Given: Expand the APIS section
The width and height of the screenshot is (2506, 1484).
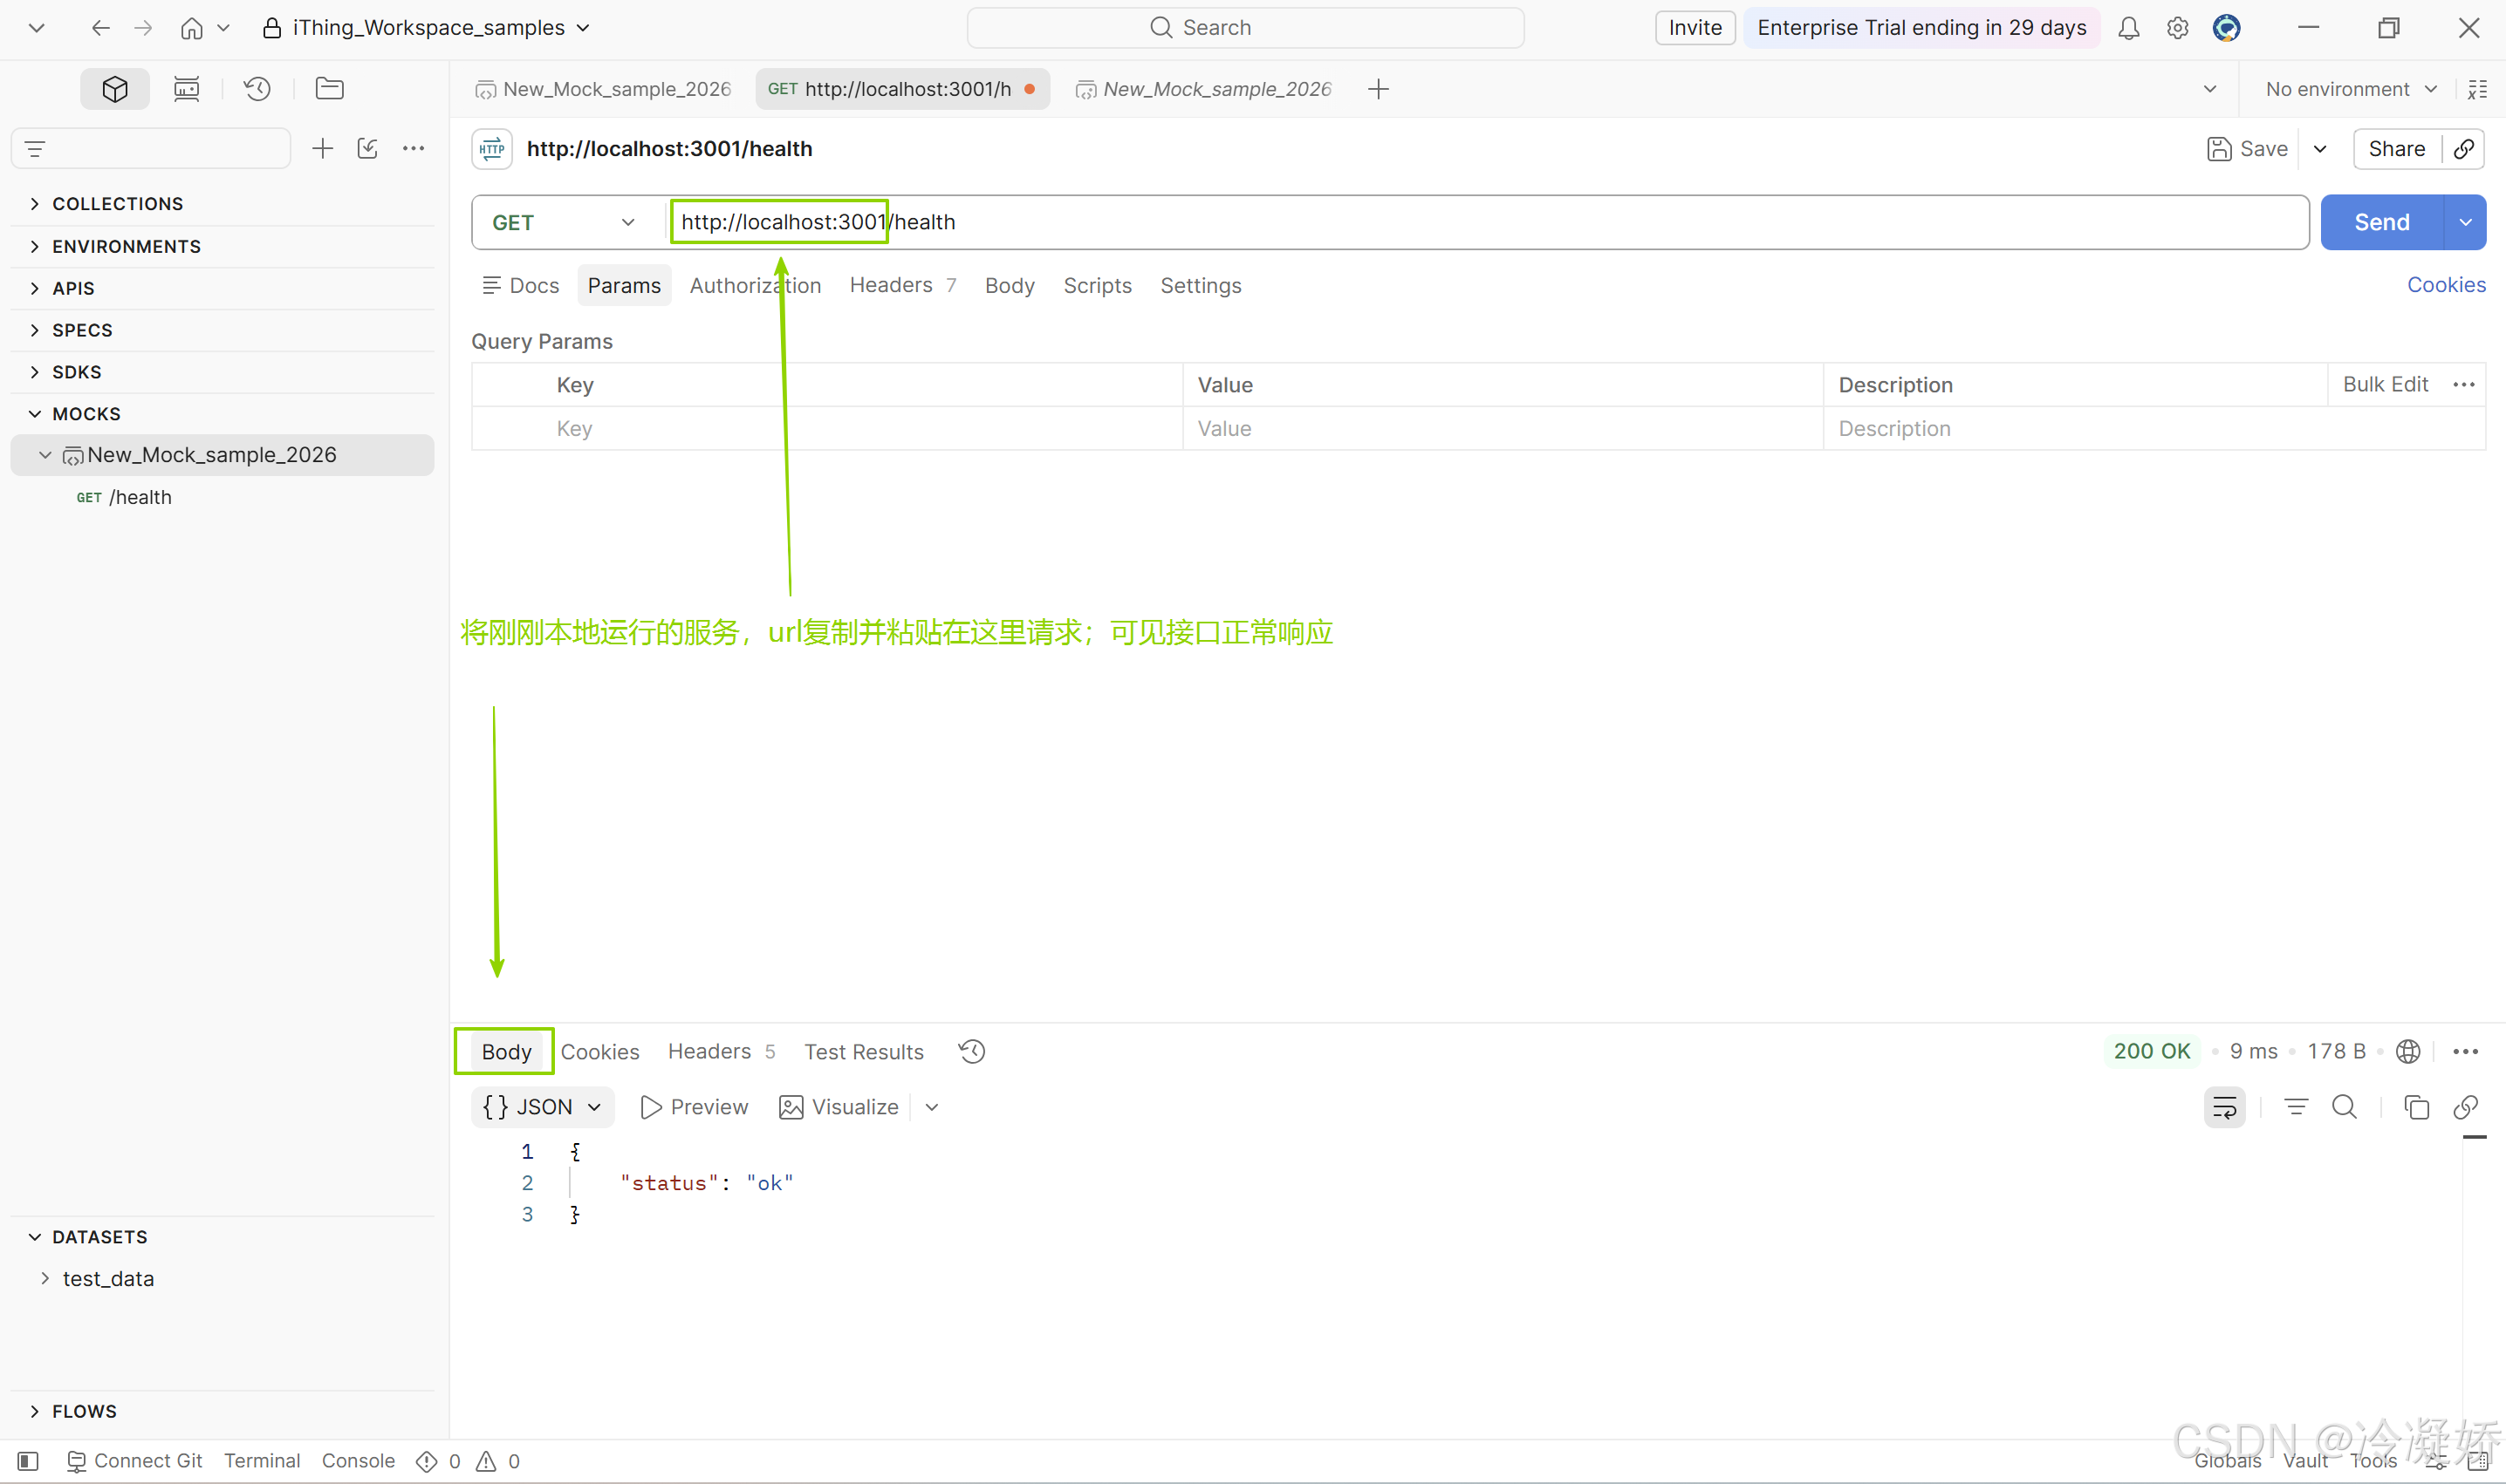Looking at the screenshot, I should tap(35, 288).
